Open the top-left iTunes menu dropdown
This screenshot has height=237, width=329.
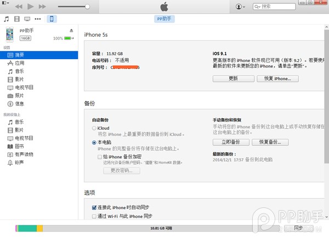point(5,3)
